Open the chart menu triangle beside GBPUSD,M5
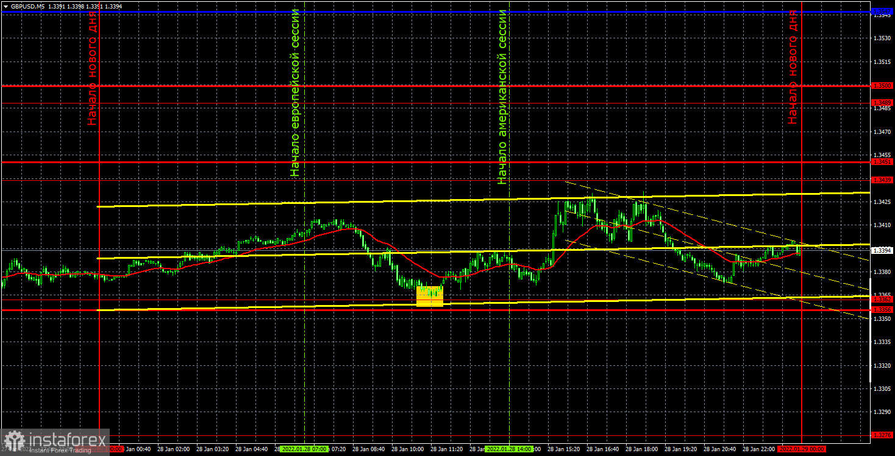This screenshot has height=456, width=895. coord(5,5)
